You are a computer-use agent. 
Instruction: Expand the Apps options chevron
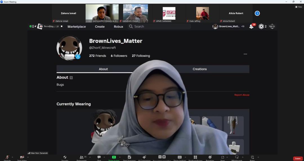[x=227, y=157]
